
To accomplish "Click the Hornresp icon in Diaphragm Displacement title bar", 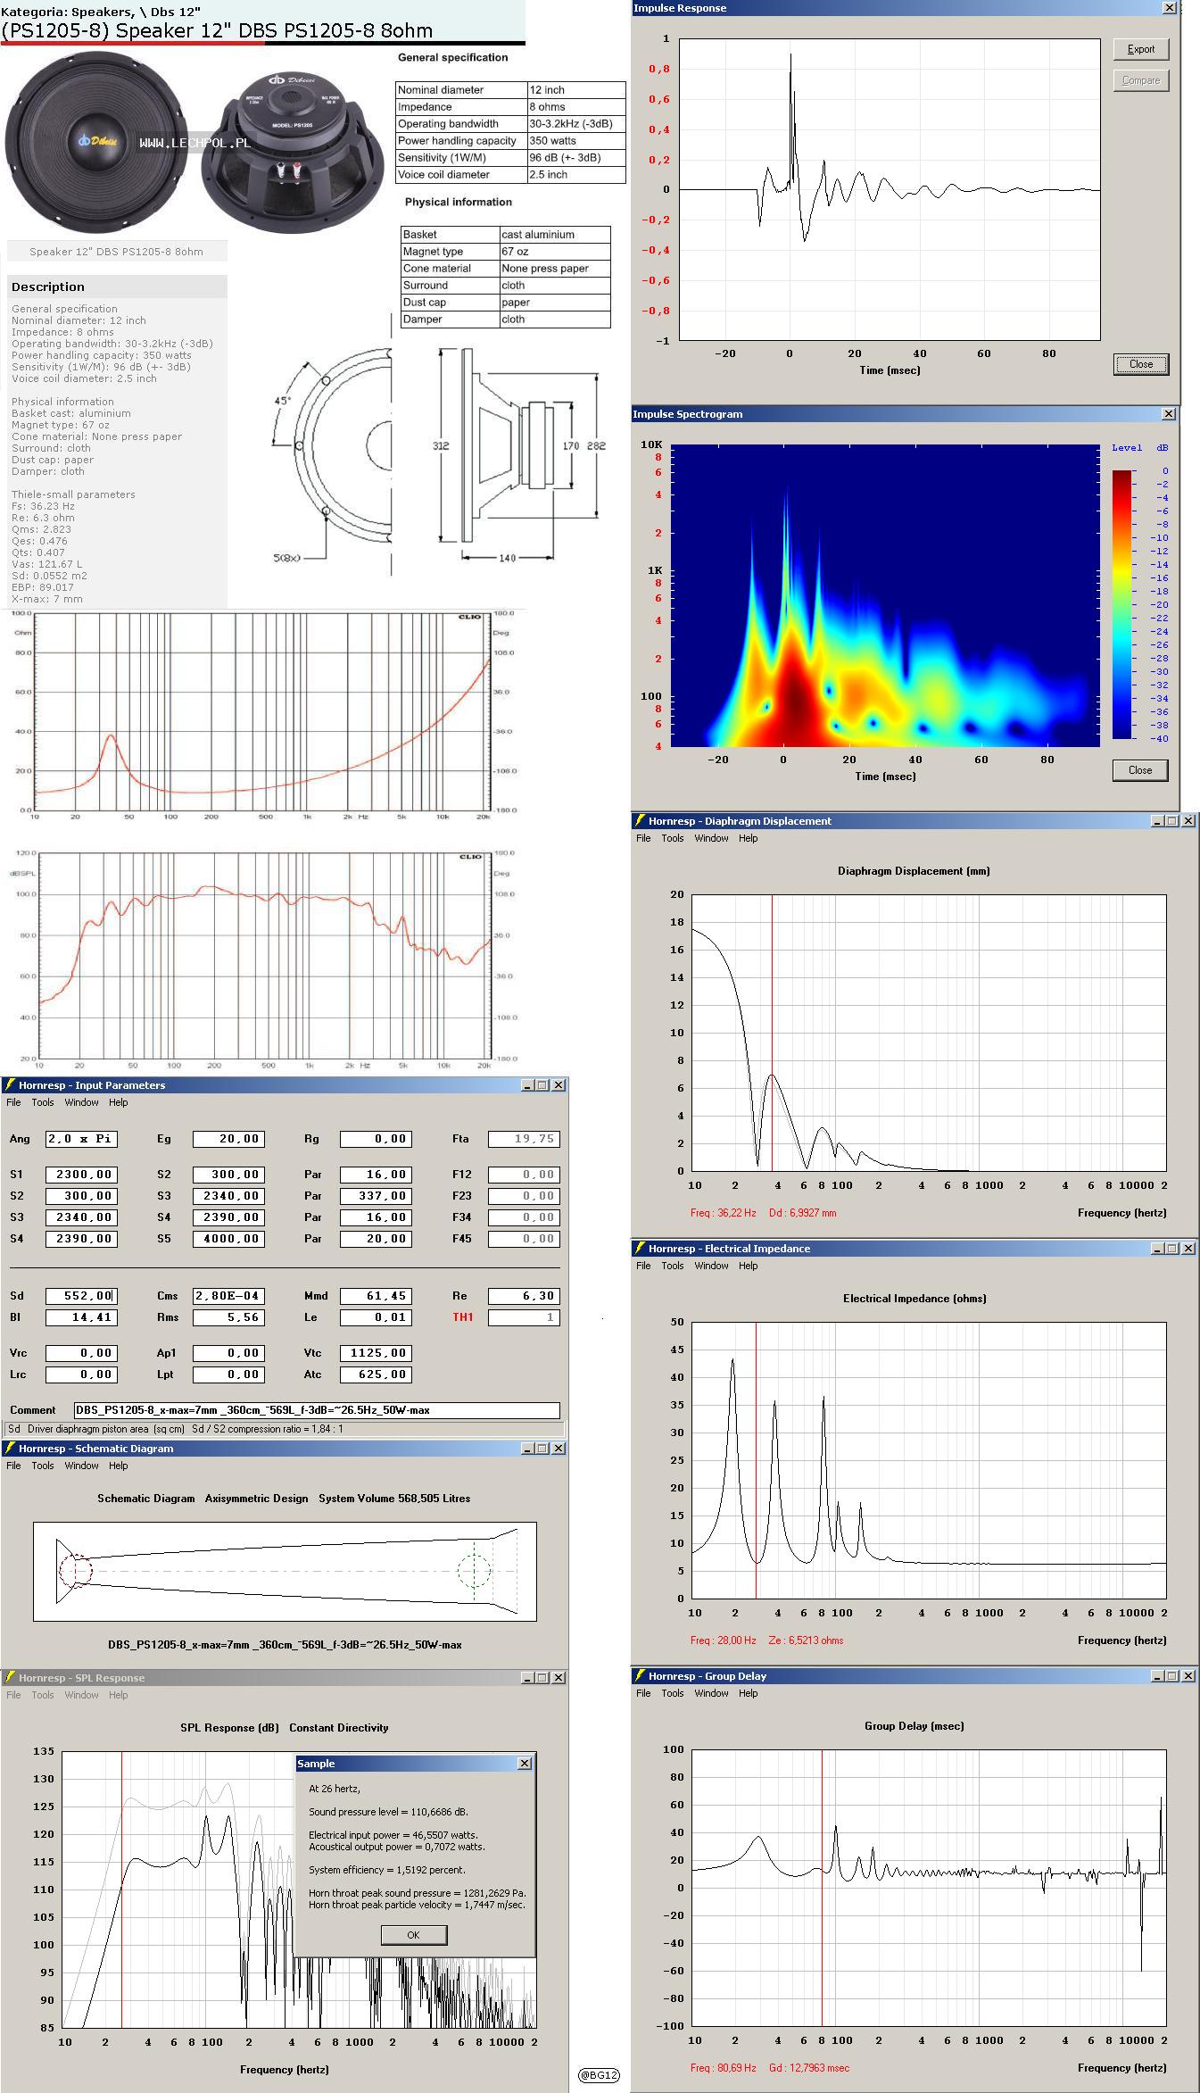I will click(640, 821).
